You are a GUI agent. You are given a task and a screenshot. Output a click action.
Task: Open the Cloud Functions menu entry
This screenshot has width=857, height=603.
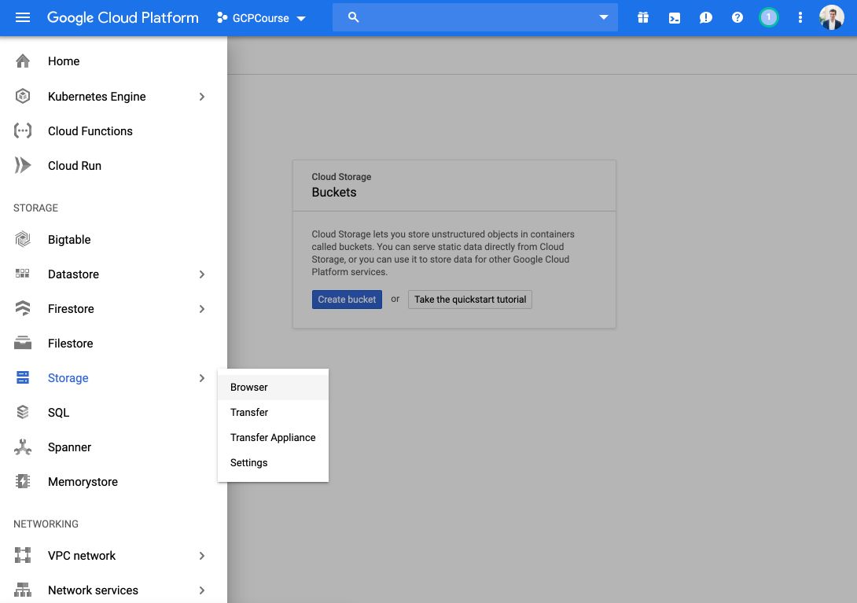click(x=113, y=131)
